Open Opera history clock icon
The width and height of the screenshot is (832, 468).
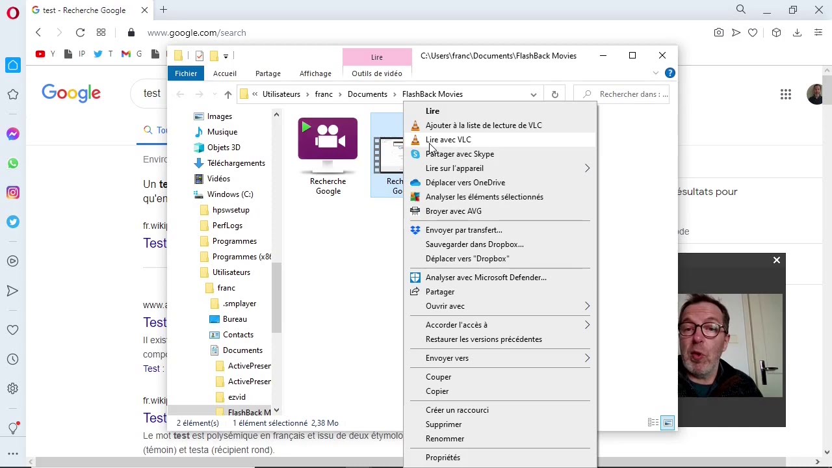tap(13, 359)
